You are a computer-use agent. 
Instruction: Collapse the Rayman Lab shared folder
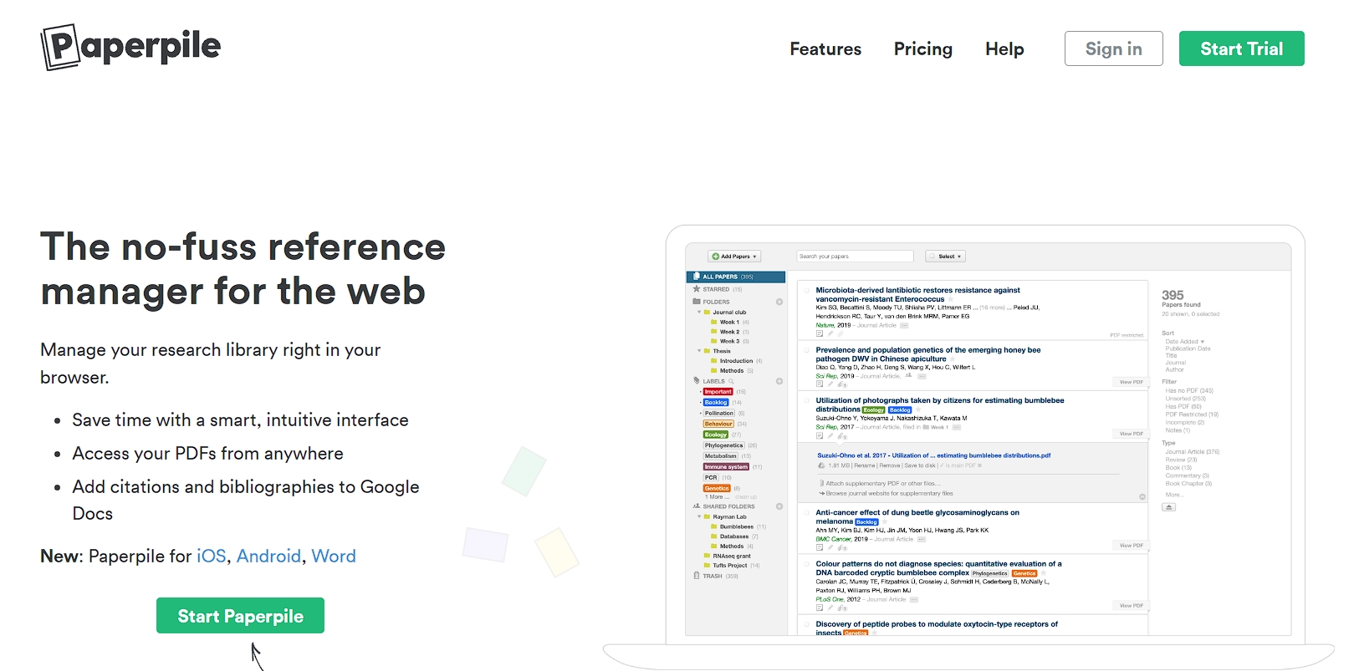pyautogui.click(x=699, y=516)
